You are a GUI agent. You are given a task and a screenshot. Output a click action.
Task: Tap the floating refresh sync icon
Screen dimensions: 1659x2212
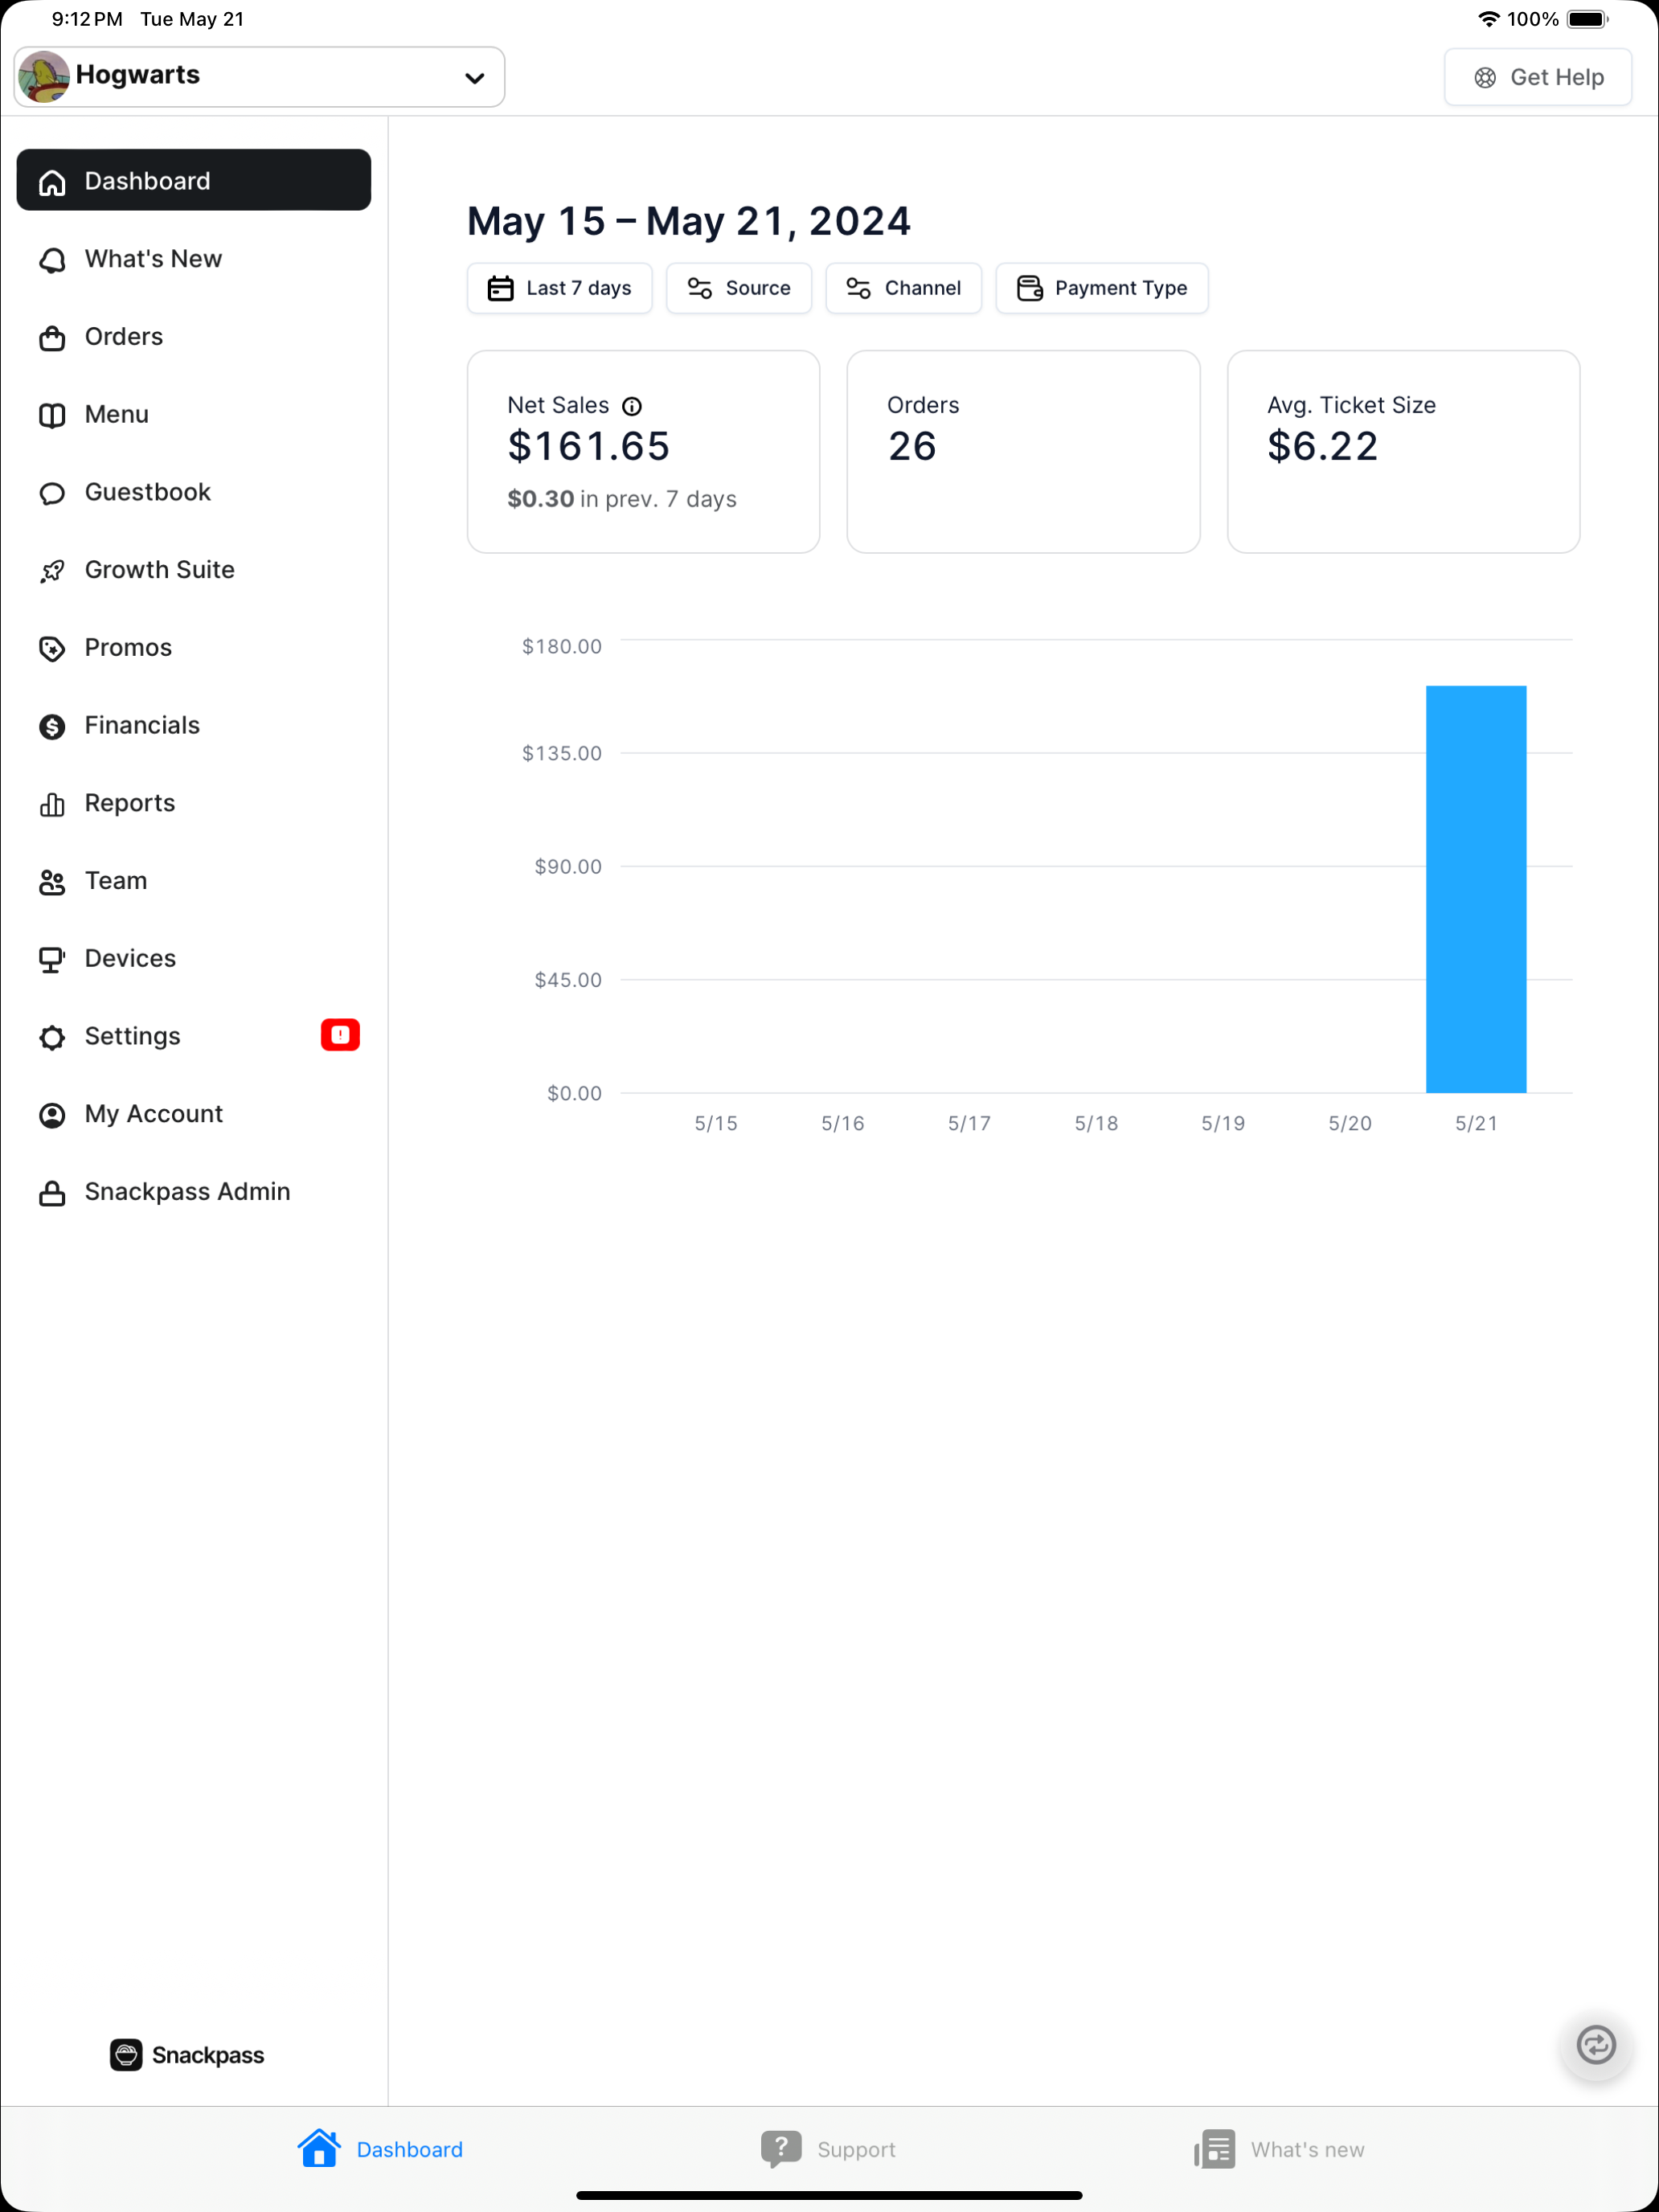tap(1596, 2045)
